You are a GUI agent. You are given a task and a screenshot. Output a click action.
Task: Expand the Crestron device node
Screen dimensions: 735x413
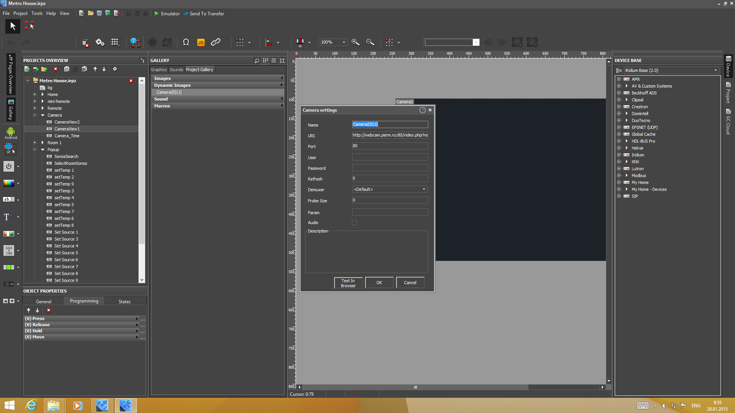619,107
